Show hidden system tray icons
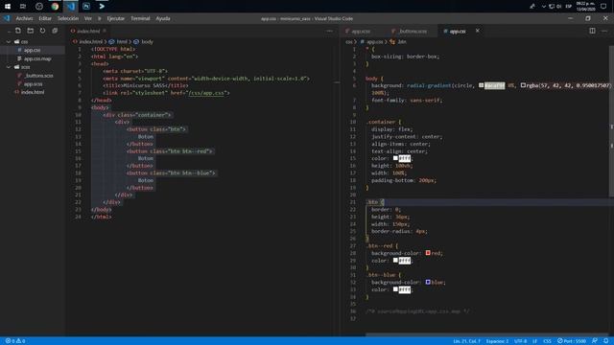The width and height of the screenshot is (614, 345). click(544, 7)
